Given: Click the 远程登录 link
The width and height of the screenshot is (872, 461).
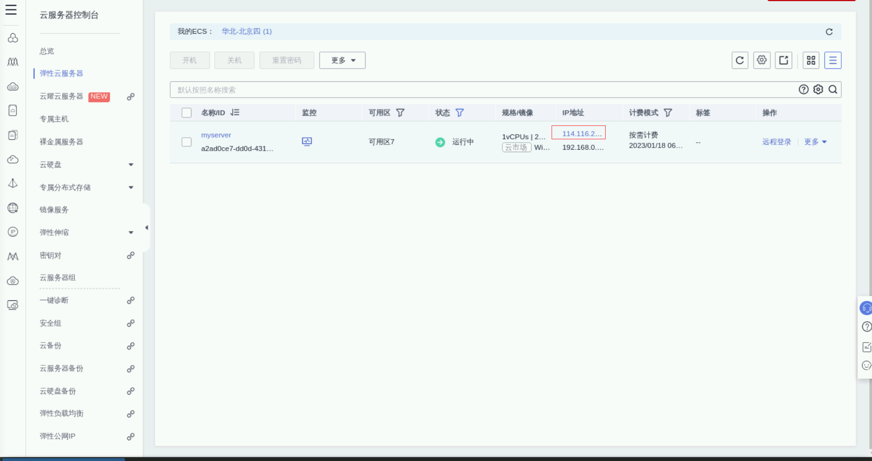Looking at the screenshot, I should tap(777, 142).
